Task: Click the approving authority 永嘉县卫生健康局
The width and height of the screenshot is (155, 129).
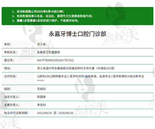Action: (x=48, y=52)
